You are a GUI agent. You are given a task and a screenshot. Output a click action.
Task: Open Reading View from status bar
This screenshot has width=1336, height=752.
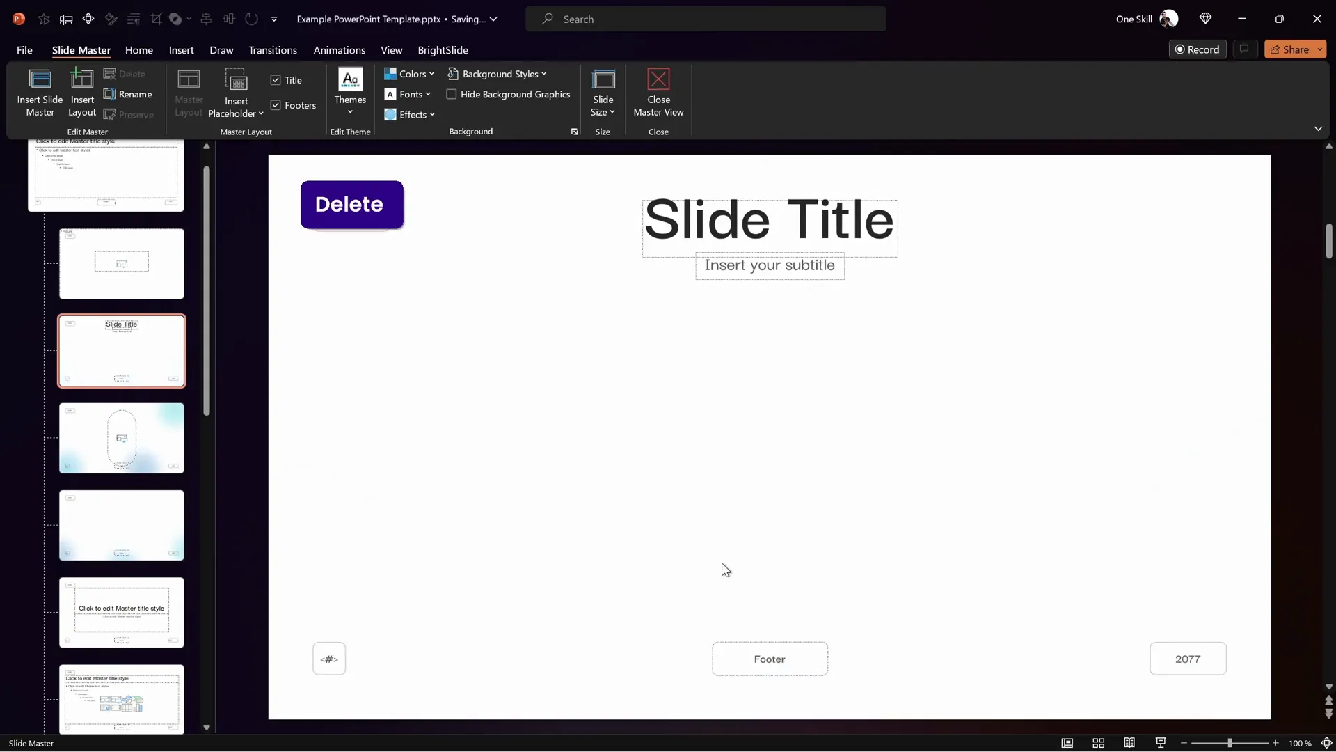point(1129,743)
